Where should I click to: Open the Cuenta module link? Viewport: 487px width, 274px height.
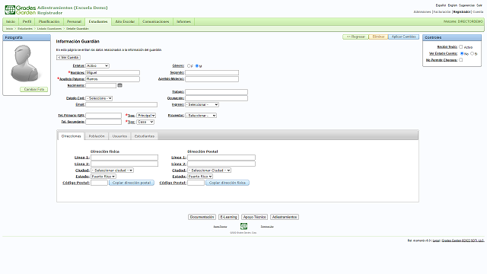click(478, 12)
